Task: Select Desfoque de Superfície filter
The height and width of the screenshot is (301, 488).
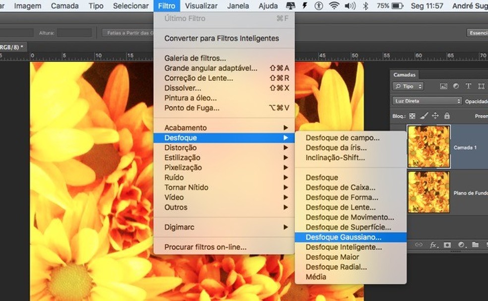Action: click(351, 227)
